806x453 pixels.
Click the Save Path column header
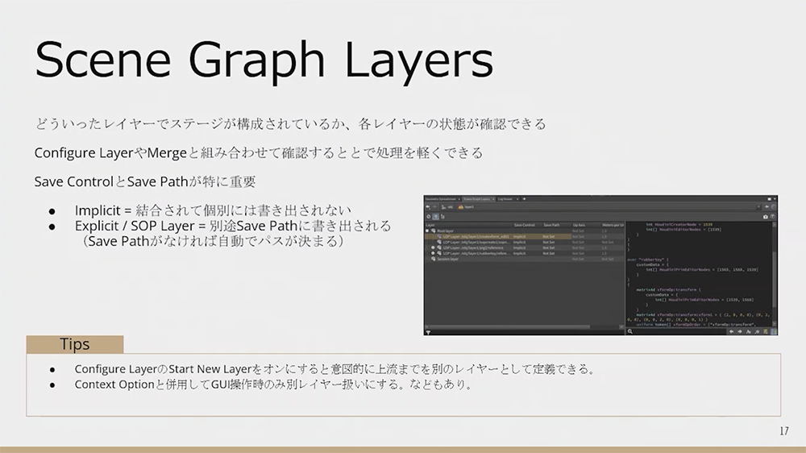click(551, 224)
